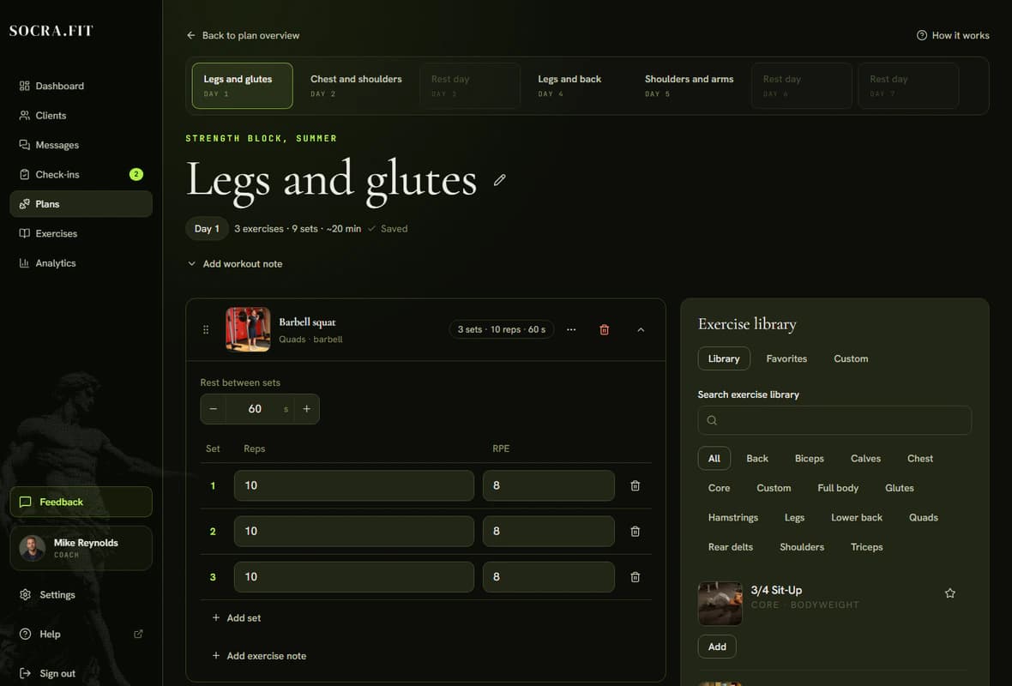Add a set to Barbell squat

(x=236, y=617)
